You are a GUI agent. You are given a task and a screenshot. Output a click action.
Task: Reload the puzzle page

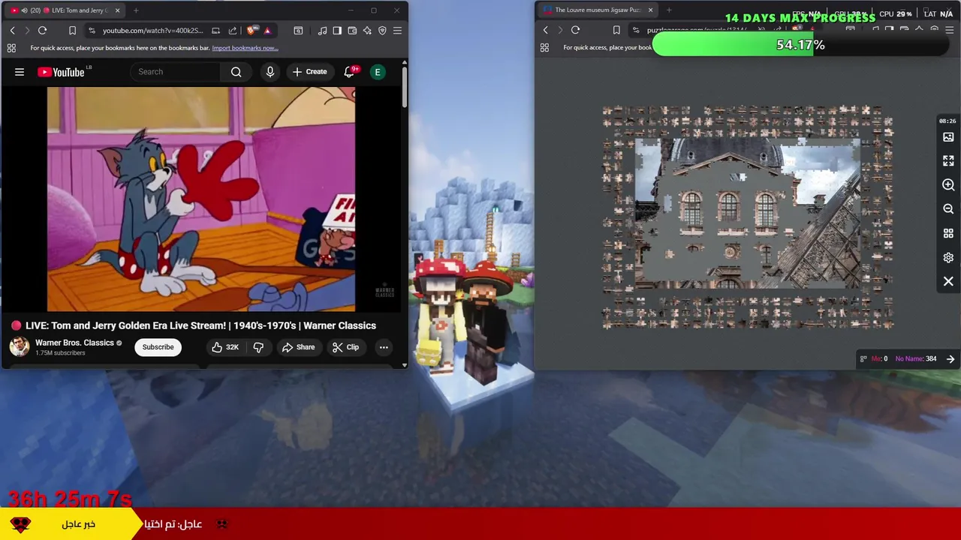[x=575, y=30]
